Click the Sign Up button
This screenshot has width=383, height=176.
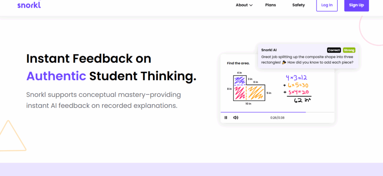(x=356, y=5)
